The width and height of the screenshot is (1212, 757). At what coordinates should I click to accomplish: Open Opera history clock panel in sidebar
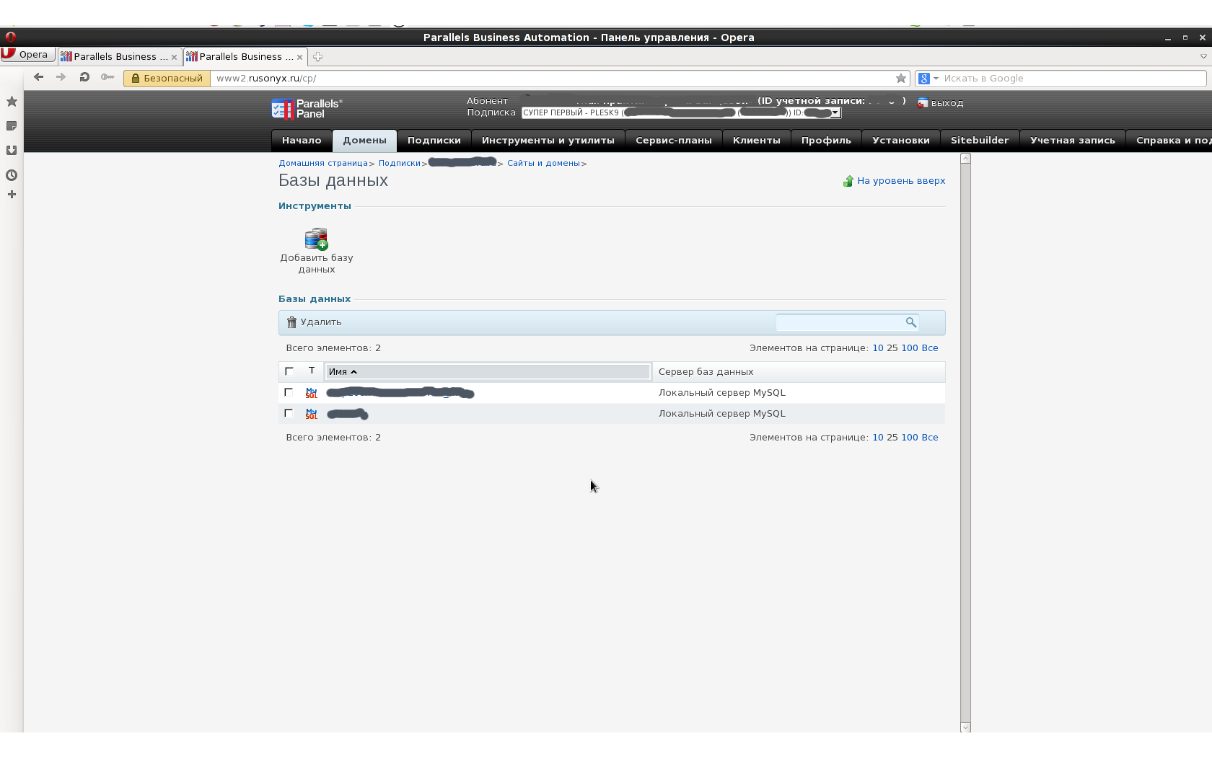(12, 175)
